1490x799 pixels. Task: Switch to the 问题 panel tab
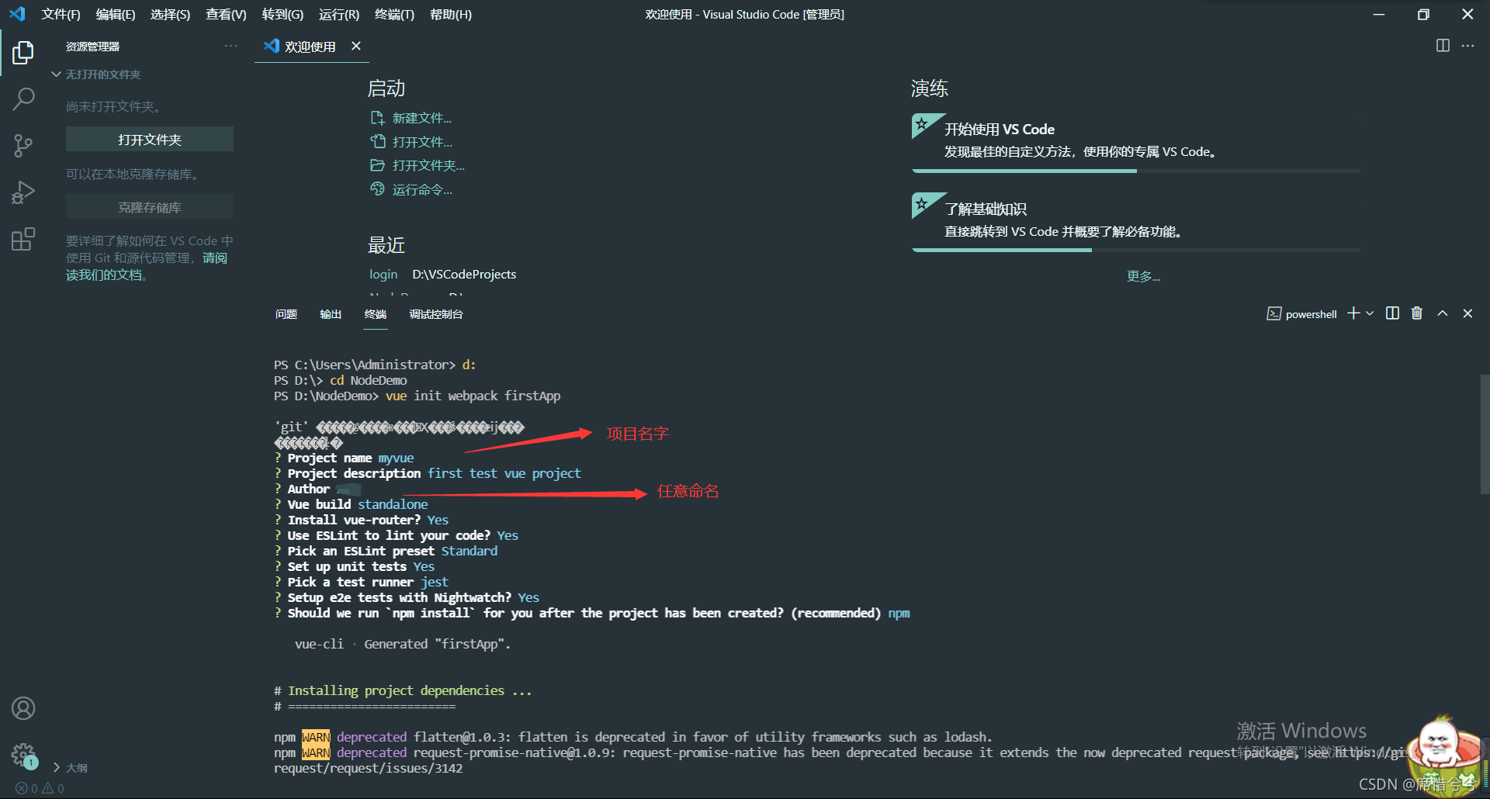[x=286, y=314]
